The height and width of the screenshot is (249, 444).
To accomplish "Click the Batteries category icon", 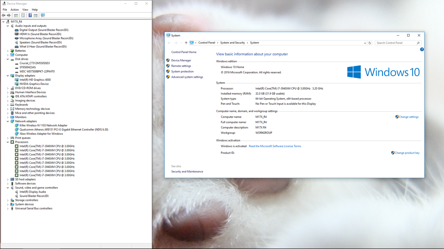I will (12, 51).
